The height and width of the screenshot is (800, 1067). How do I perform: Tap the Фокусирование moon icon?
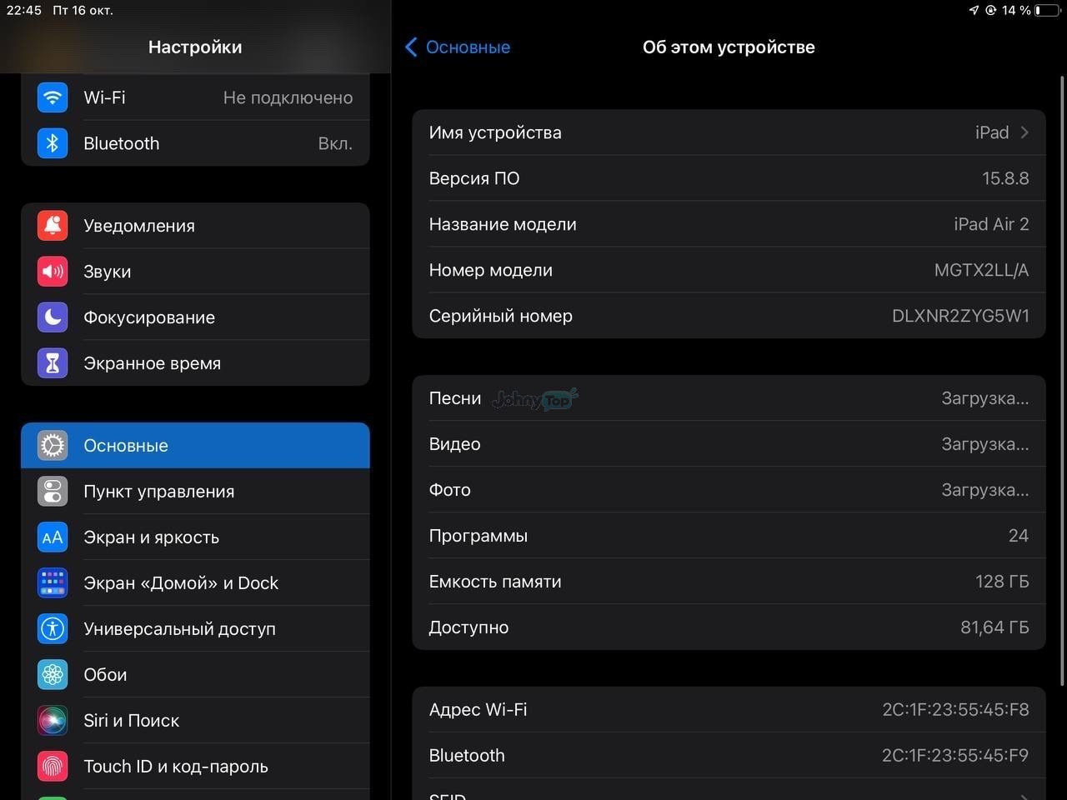click(x=53, y=317)
